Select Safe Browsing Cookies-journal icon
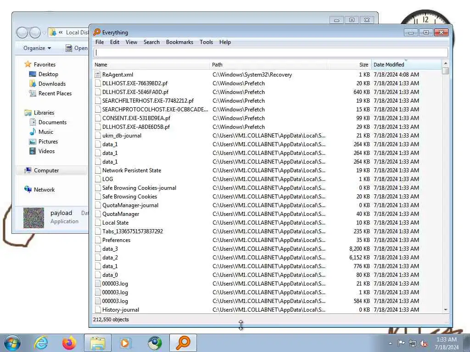Screen dimensions: 470x352 [x=98, y=187]
